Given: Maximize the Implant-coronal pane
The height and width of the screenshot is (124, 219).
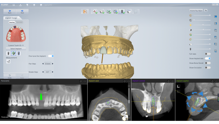Looking at the screenshot, I should (x=172, y=81).
